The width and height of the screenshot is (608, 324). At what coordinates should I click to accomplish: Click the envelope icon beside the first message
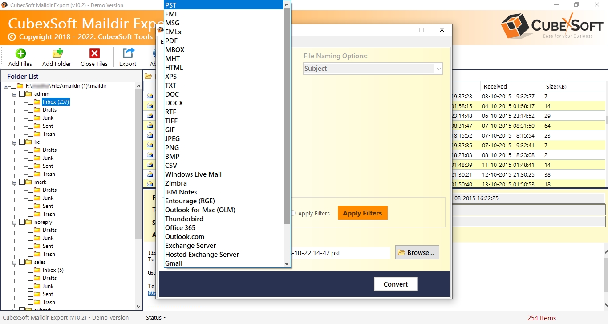click(150, 96)
